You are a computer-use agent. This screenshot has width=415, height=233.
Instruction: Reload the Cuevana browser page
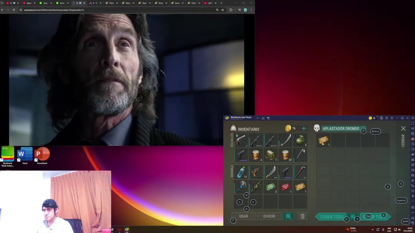[14, 10]
